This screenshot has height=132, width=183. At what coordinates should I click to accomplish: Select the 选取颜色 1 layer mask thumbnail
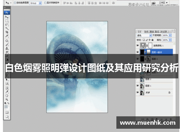150,46
